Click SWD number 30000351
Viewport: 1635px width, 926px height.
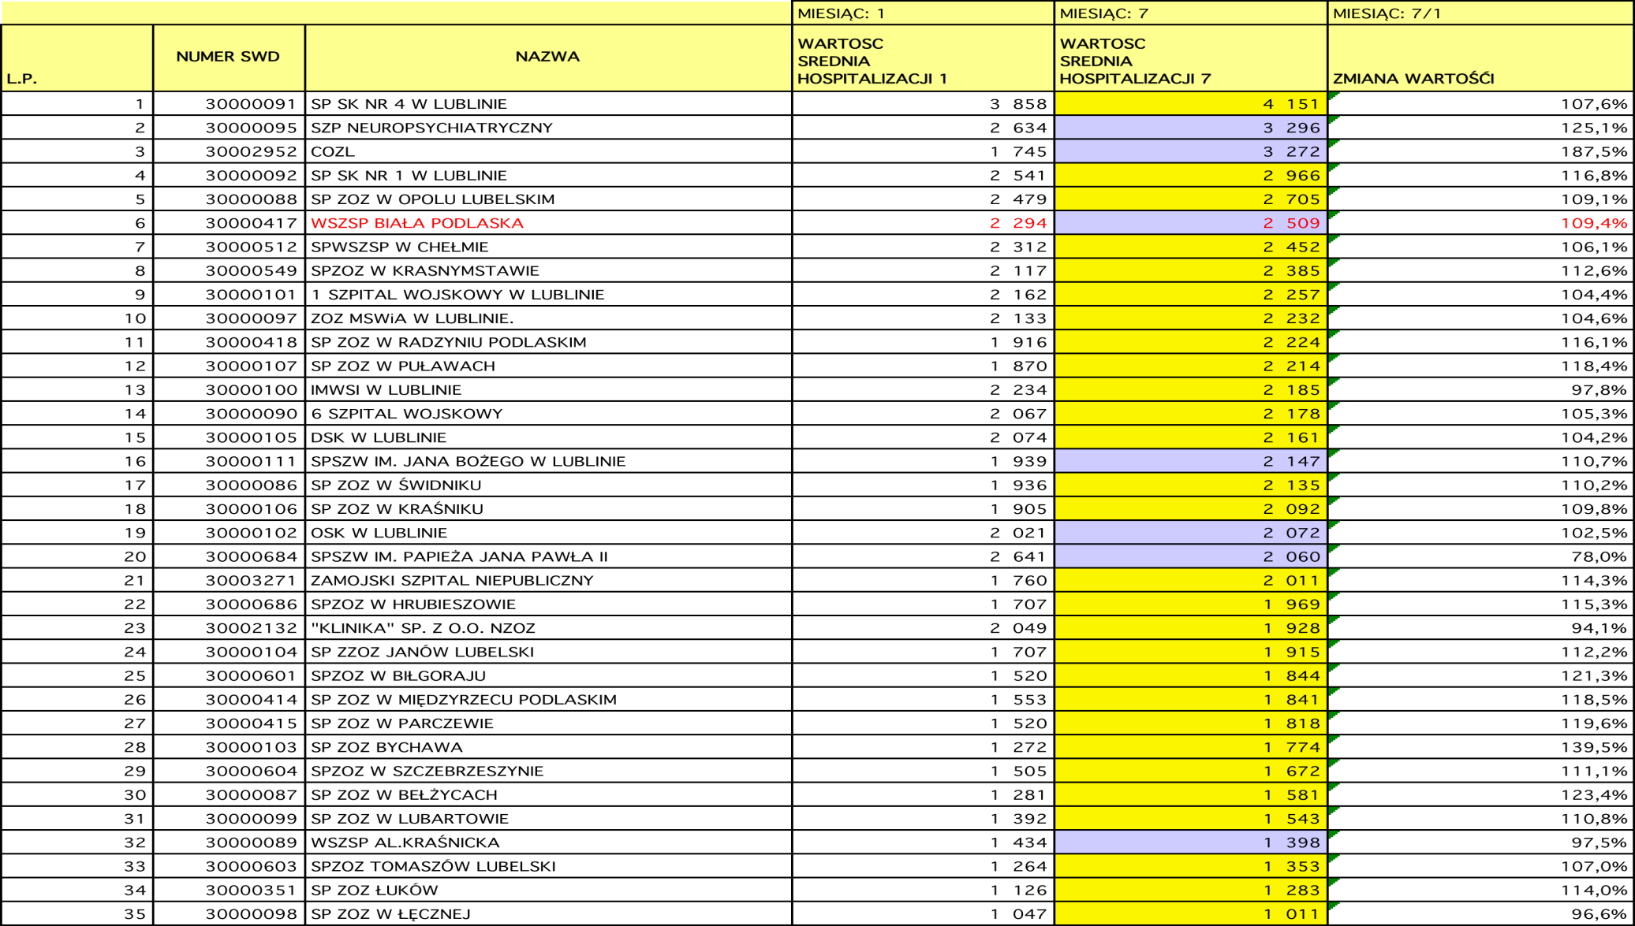click(x=229, y=891)
